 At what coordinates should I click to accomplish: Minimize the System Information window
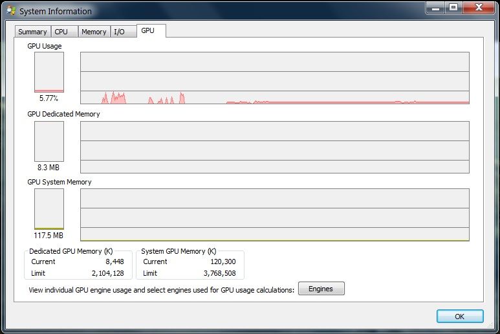435,7
